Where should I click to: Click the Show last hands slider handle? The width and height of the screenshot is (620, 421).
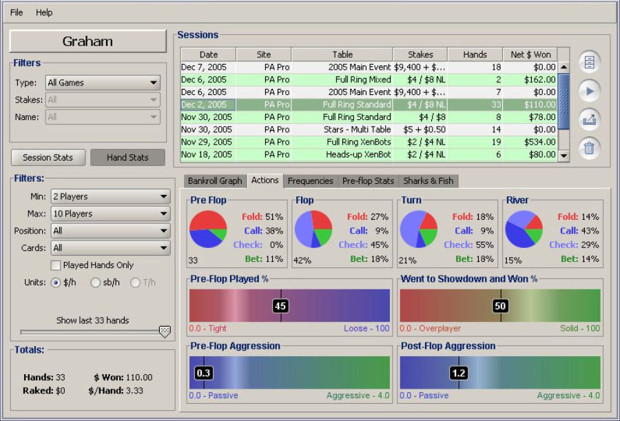coord(164,331)
